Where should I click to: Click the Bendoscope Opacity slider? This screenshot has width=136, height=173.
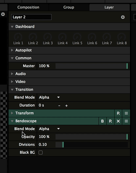tap(92, 137)
